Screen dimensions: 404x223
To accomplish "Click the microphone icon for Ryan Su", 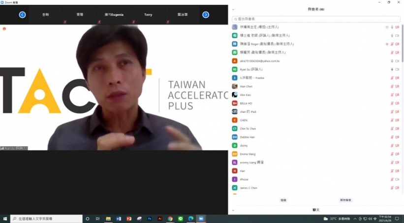I will tap(392, 69).
